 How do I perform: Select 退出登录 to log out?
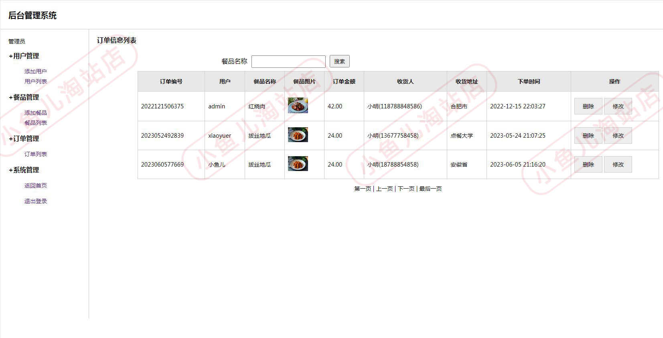(35, 201)
